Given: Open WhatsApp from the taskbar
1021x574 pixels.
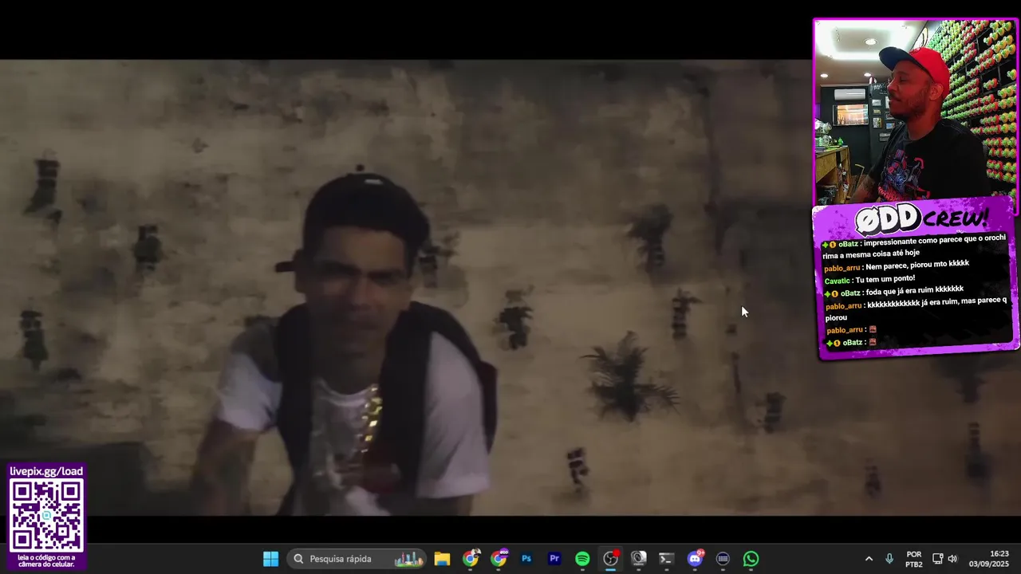Looking at the screenshot, I should click(751, 559).
